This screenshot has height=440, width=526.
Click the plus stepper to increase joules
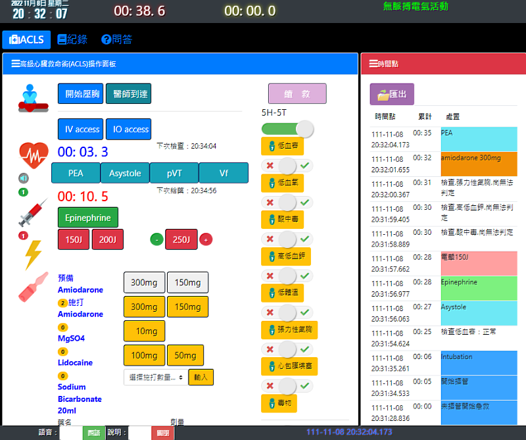pos(208,239)
